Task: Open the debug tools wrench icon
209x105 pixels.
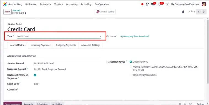Action: [167, 4]
